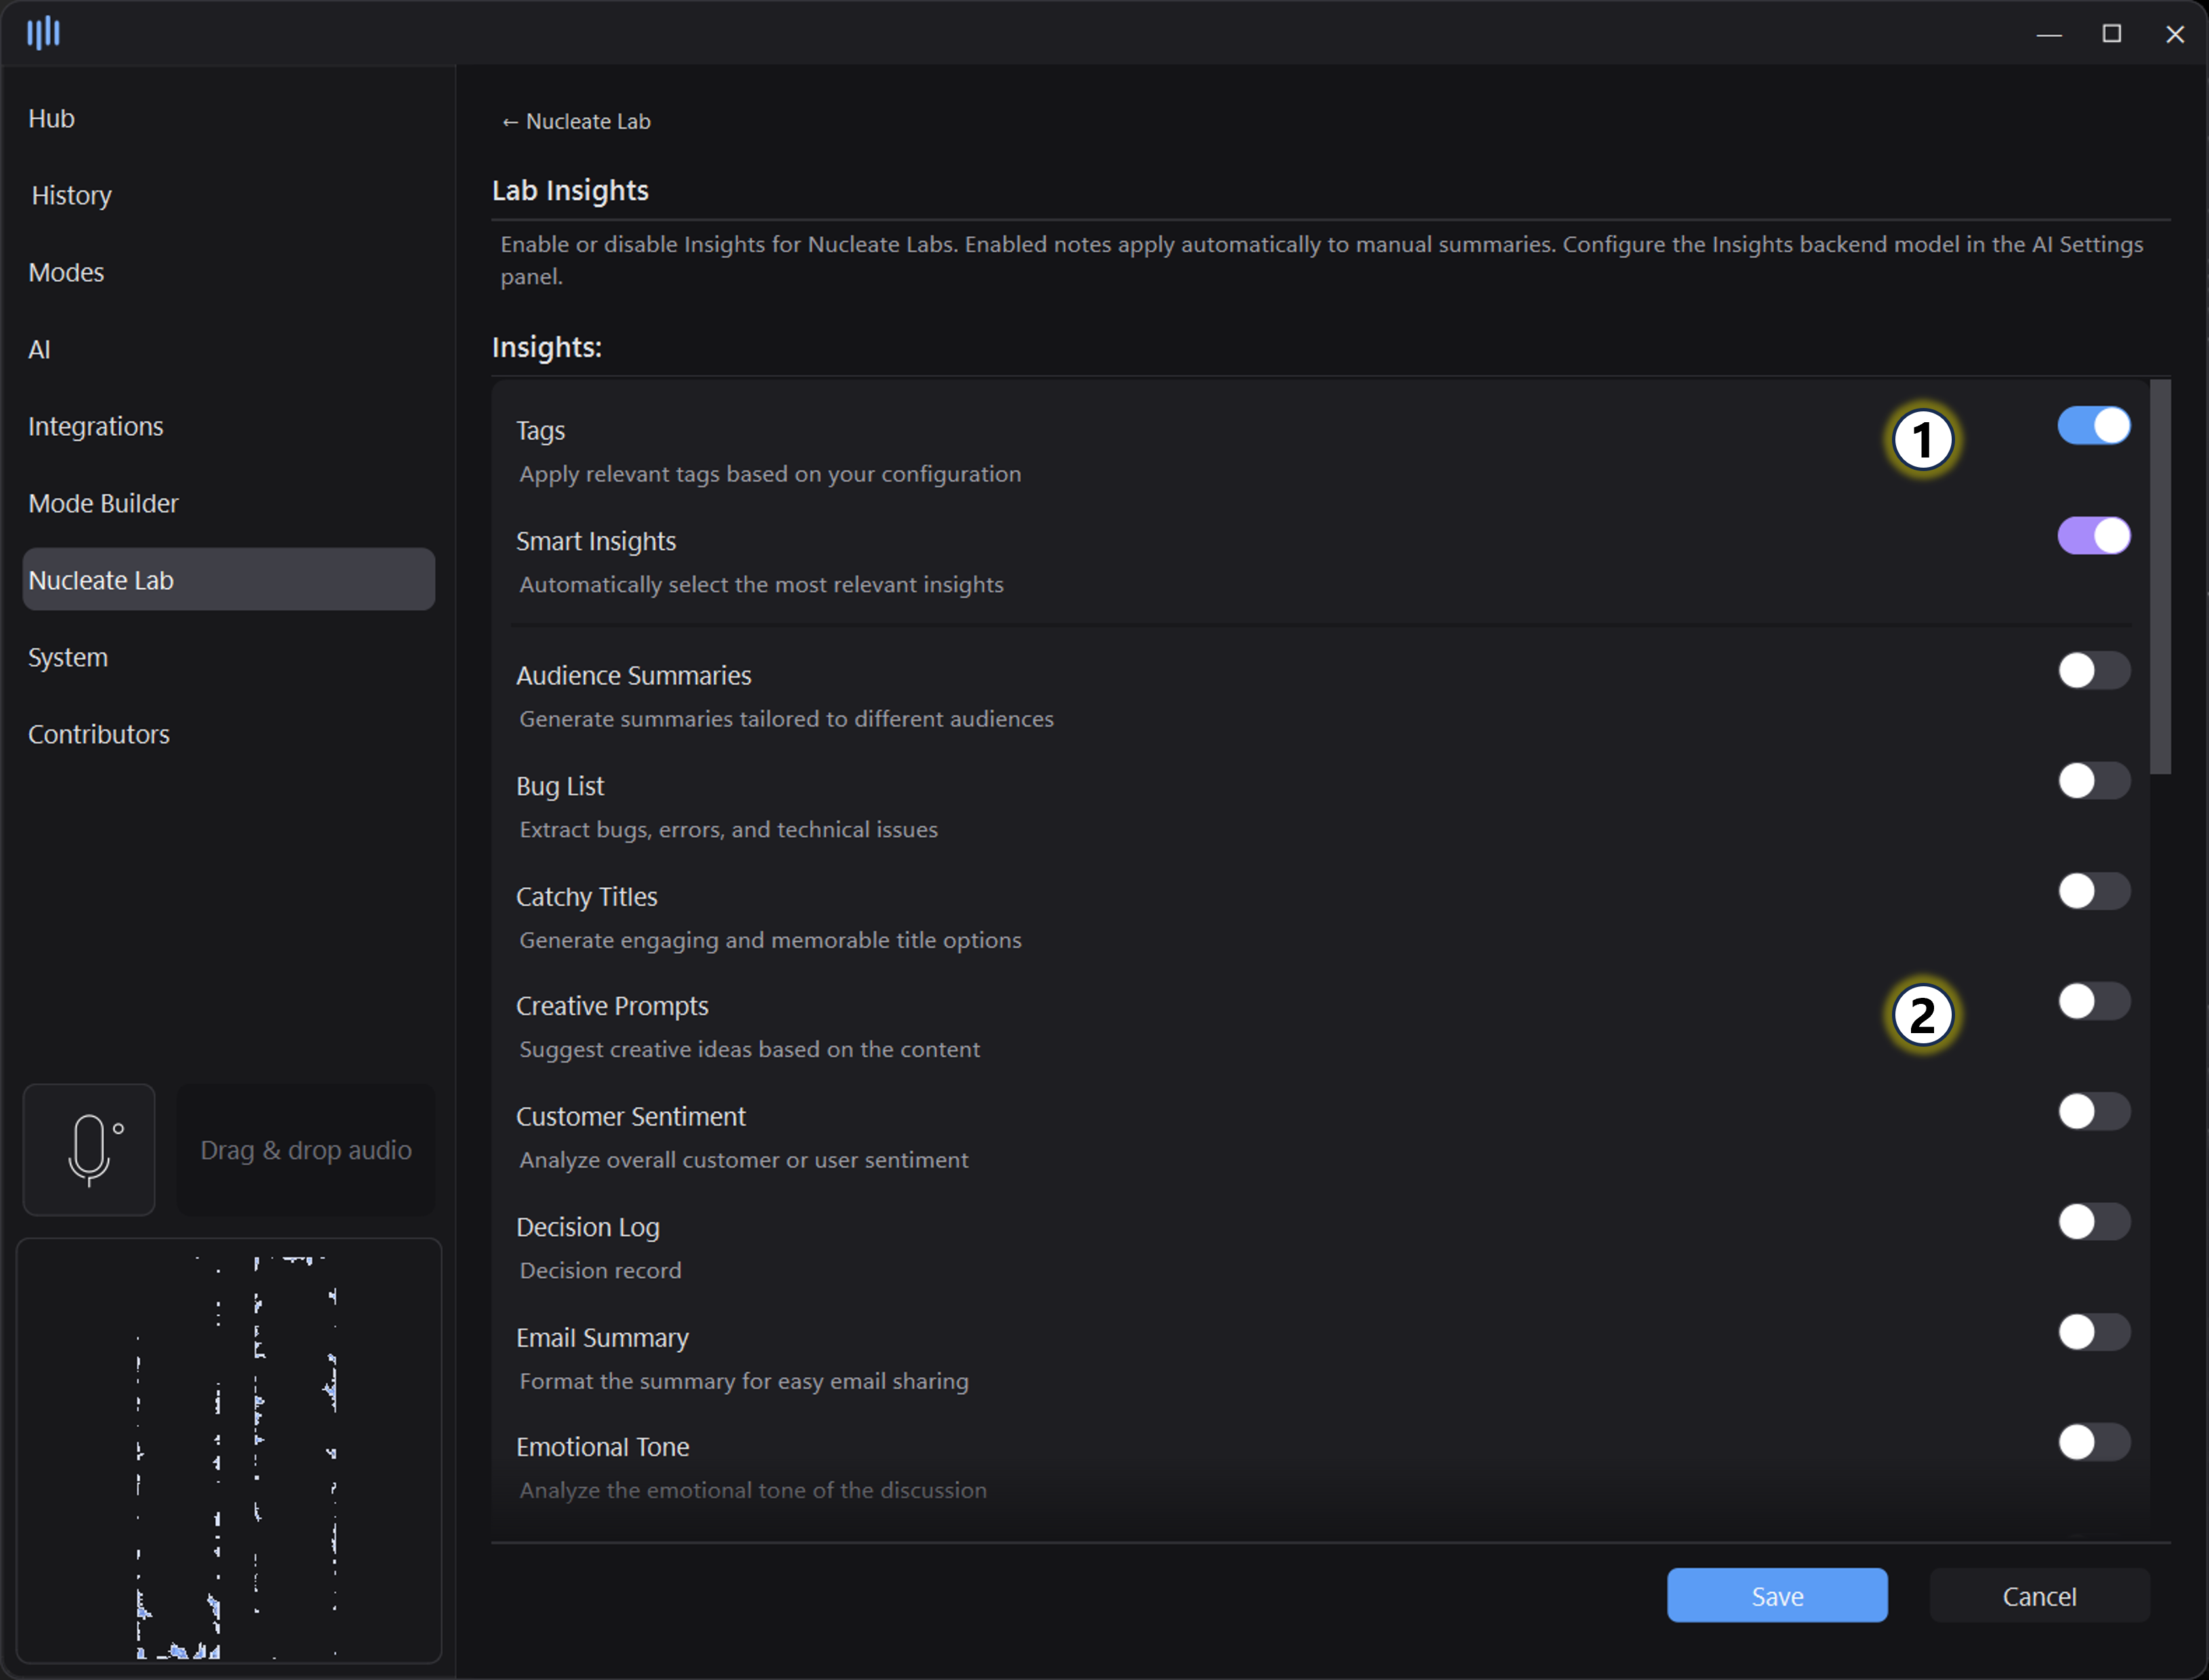Click the audio waveform visualizer panel
The width and height of the screenshot is (2209, 1680).
(x=229, y=1451)
